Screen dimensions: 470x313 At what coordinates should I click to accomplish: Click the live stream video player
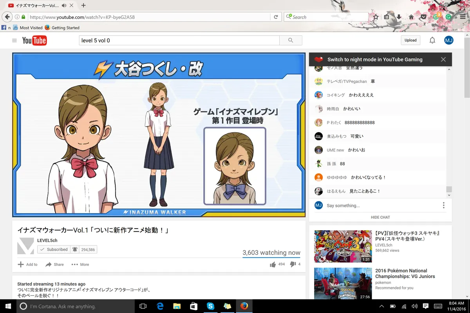click(x=159, y=135)
